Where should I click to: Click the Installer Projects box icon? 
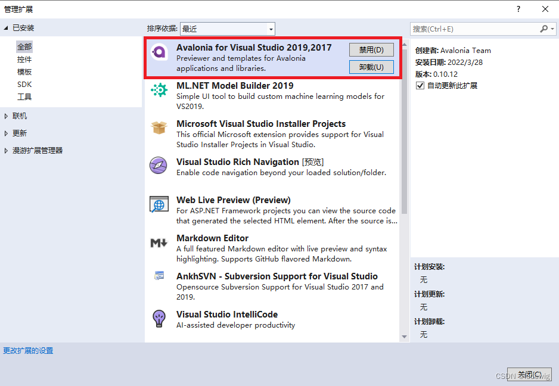click(x=159, y=127)
